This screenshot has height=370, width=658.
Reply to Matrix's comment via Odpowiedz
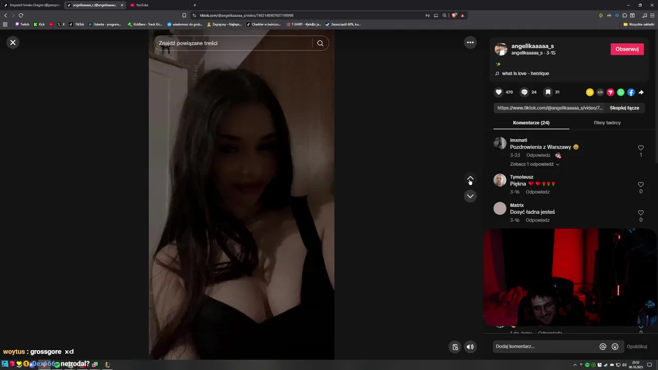tap(538, 220)
